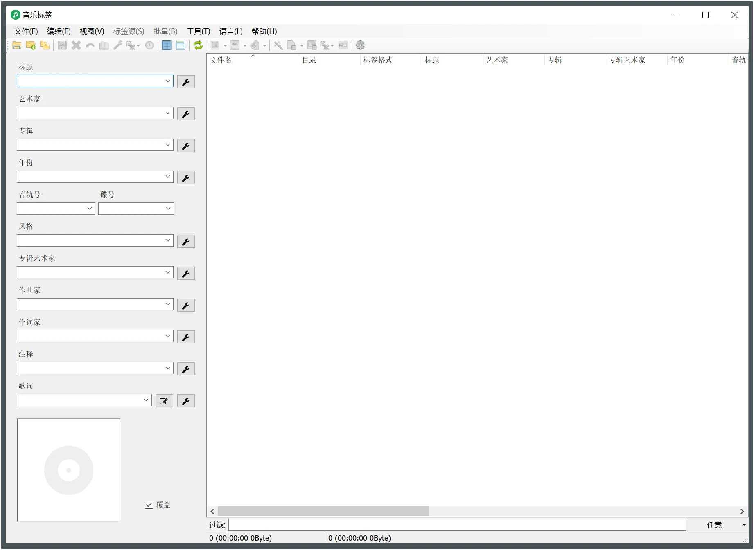Image resolution: width=754 pixels, height=550 pixels.
Task: Click the add folder icon with plus
Action: click(31, 45)
